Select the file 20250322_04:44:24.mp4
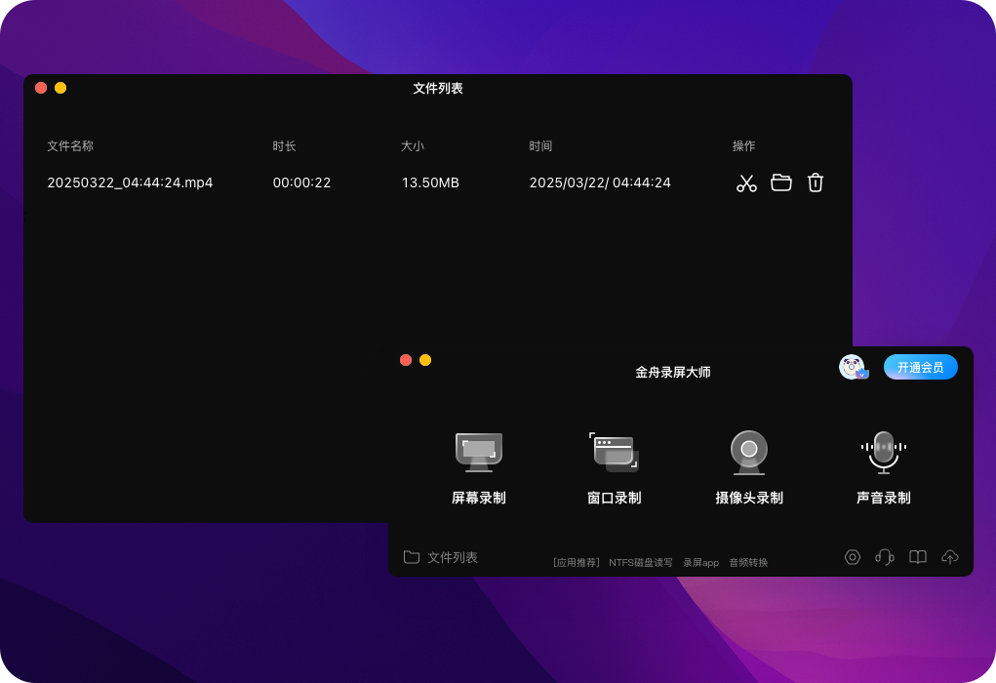This screenshot has height=683, width=996. (130, 182)
